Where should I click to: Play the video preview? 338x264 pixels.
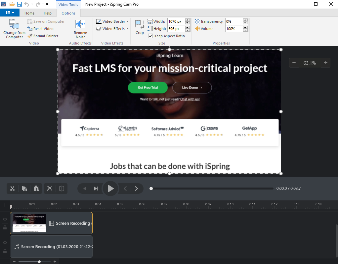point(110,189)
